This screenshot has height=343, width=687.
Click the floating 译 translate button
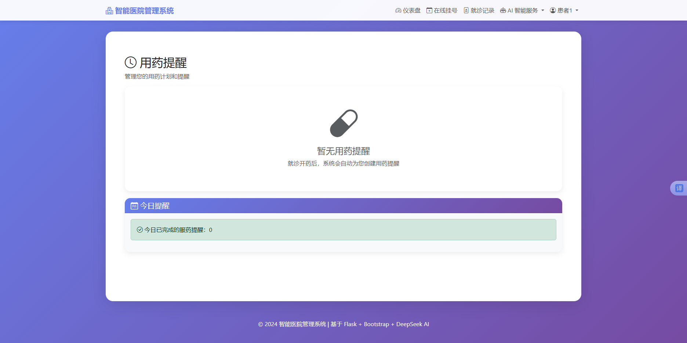tap(680, 188)
